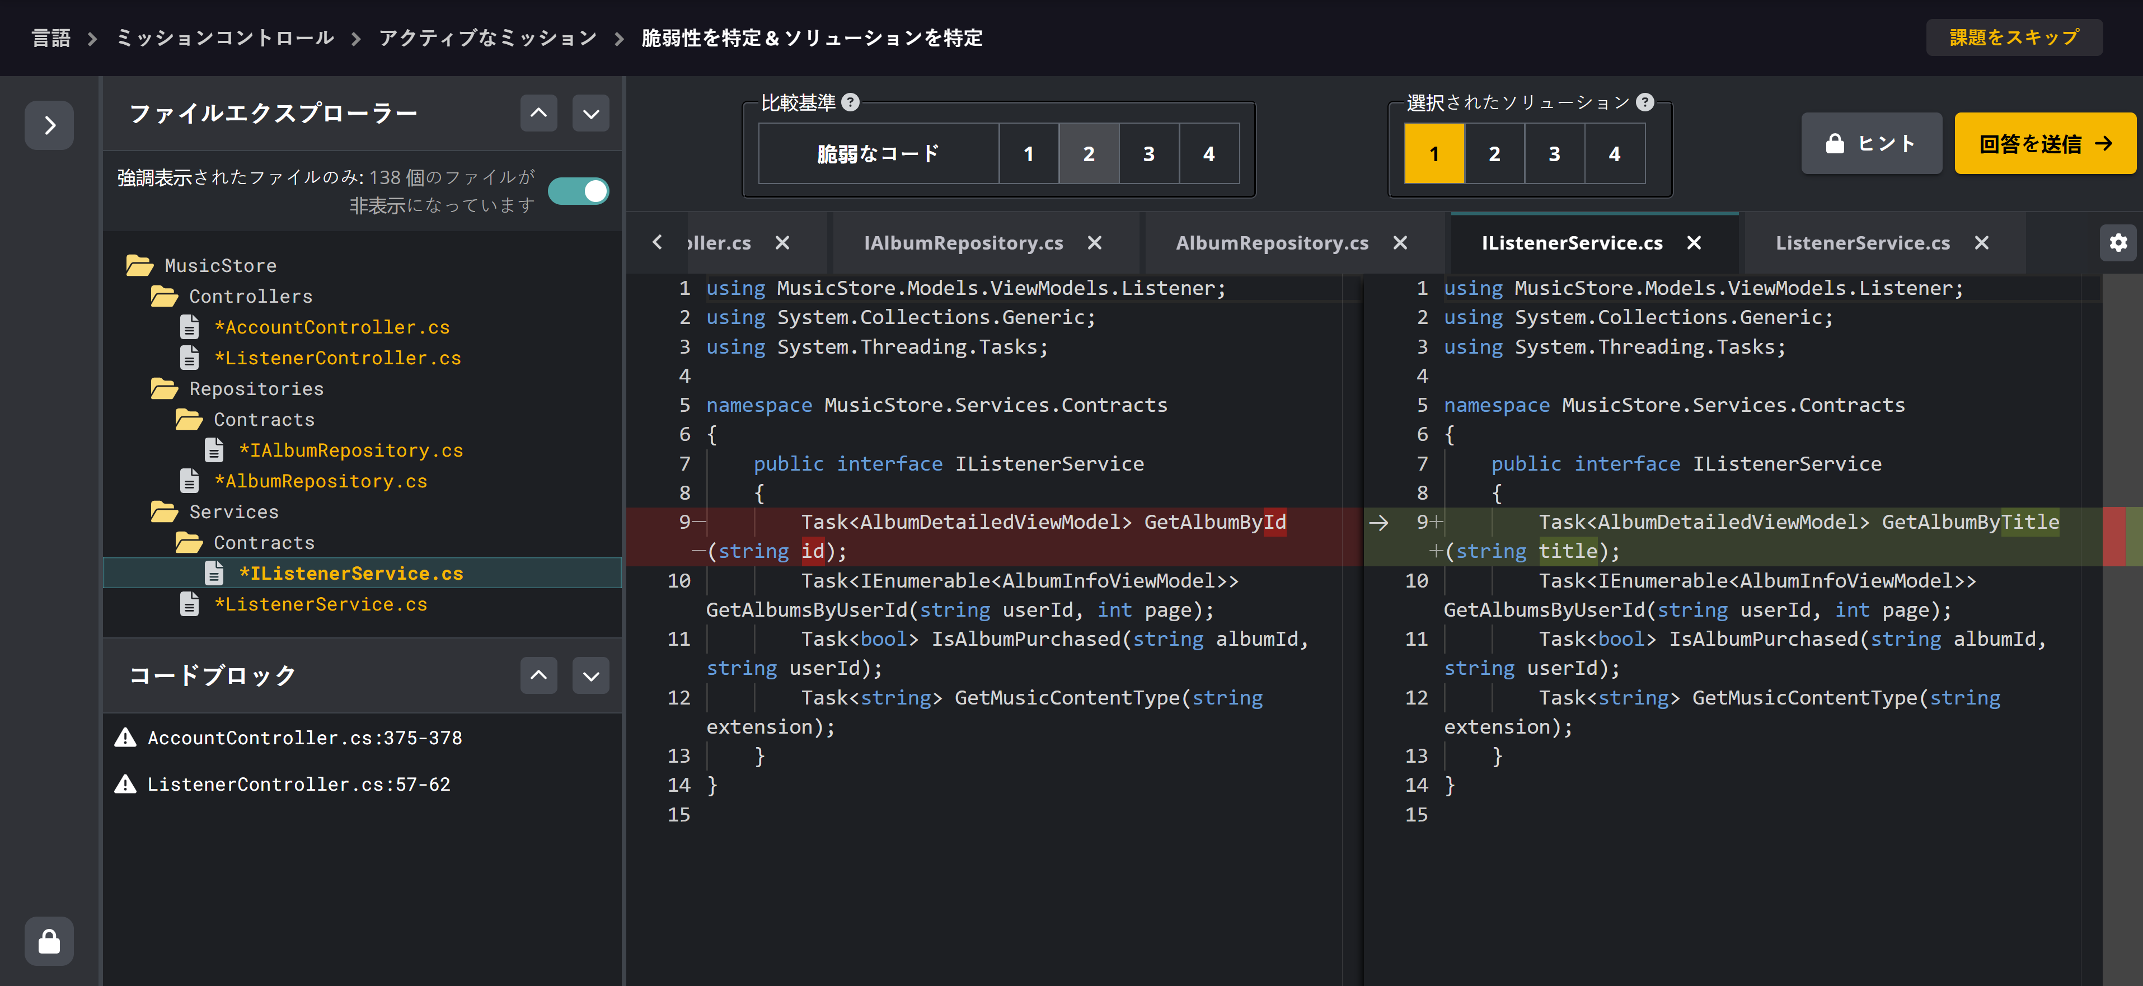Select comparison base option 4

coord(1209,154)
